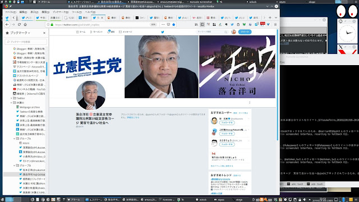The height and width of the screenshot is (202, 359).
Task: Click the pinned Twitter tab
Action: point(7,17)
